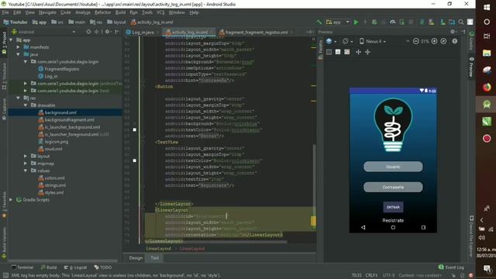Open the Terminal tool window

pyautogui.click(x=22, y=267)
